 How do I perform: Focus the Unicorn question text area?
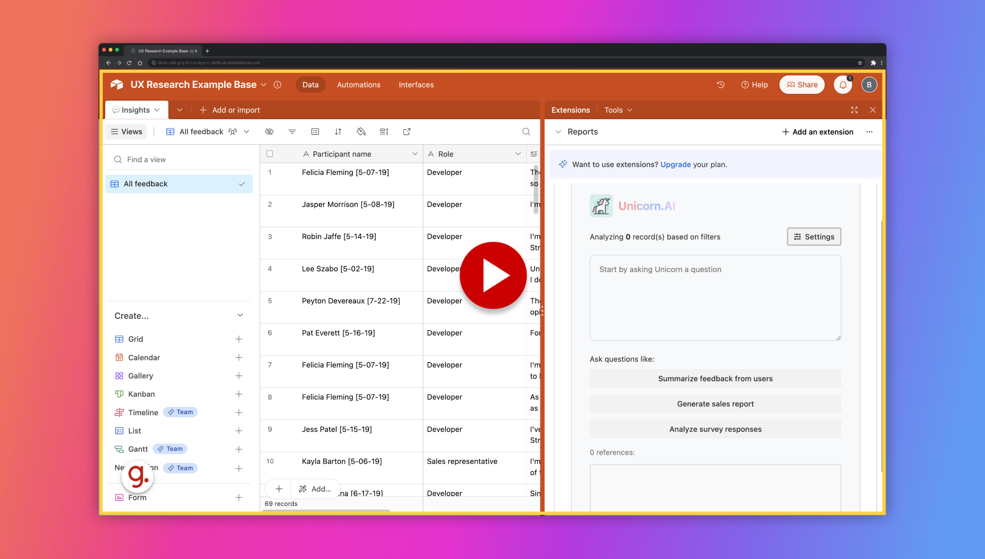click(x=715, y=298)
